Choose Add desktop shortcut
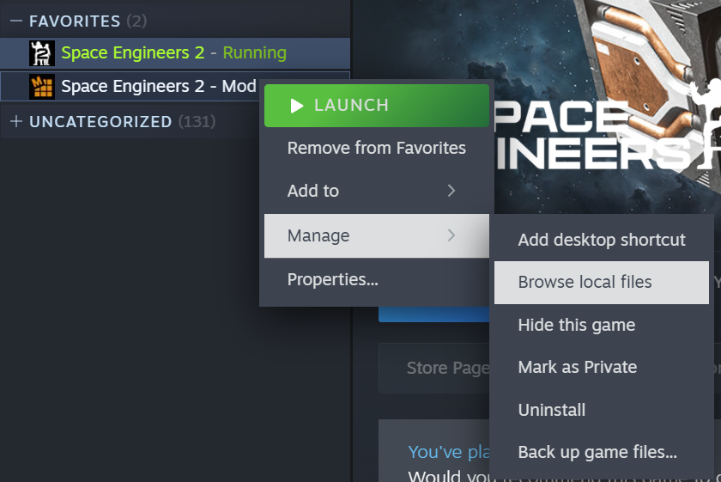Screen dimensions: 721x482 pyautogui.click(x=602, y=240)
